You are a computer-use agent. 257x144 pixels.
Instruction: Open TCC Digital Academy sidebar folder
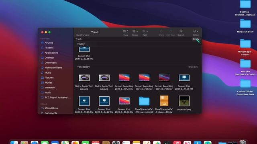pos(57,98)
